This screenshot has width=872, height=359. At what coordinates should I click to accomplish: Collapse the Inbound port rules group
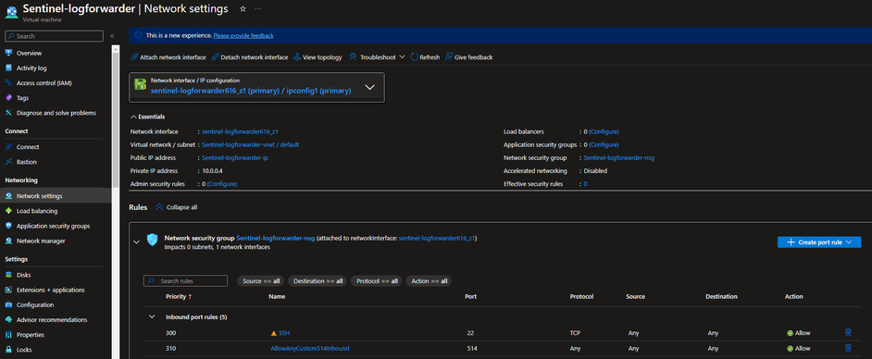point(151,316)
